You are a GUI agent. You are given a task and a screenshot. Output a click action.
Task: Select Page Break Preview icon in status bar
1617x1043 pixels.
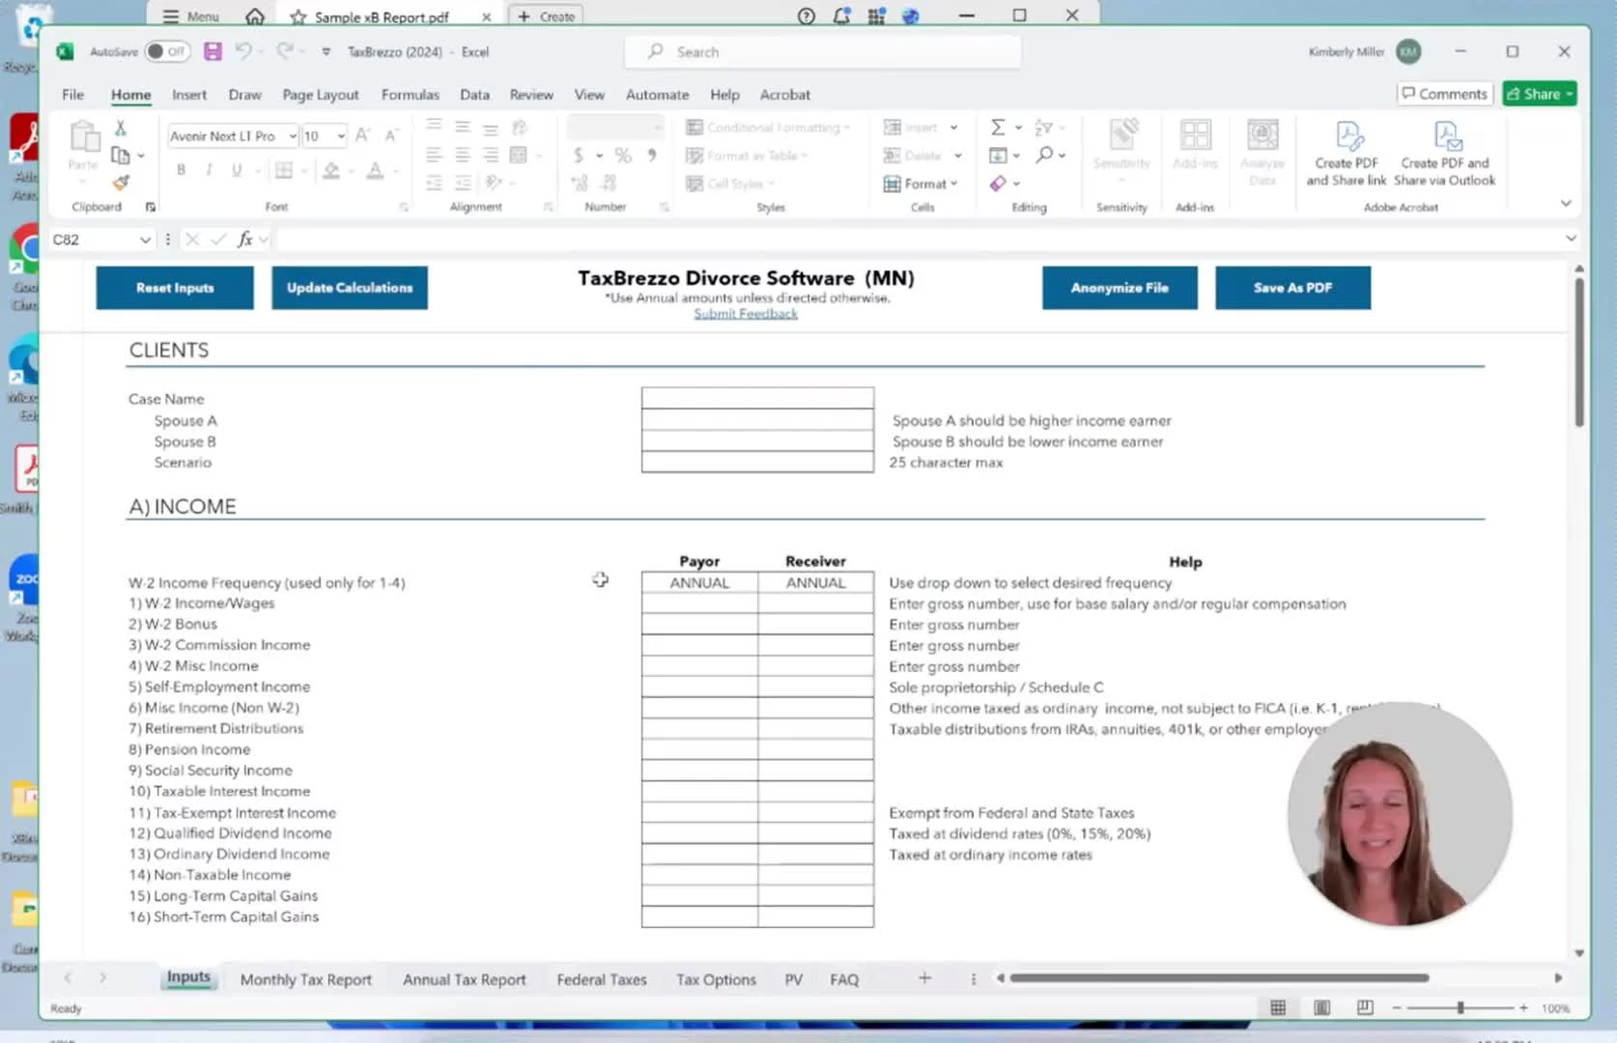[1365, 1007]
